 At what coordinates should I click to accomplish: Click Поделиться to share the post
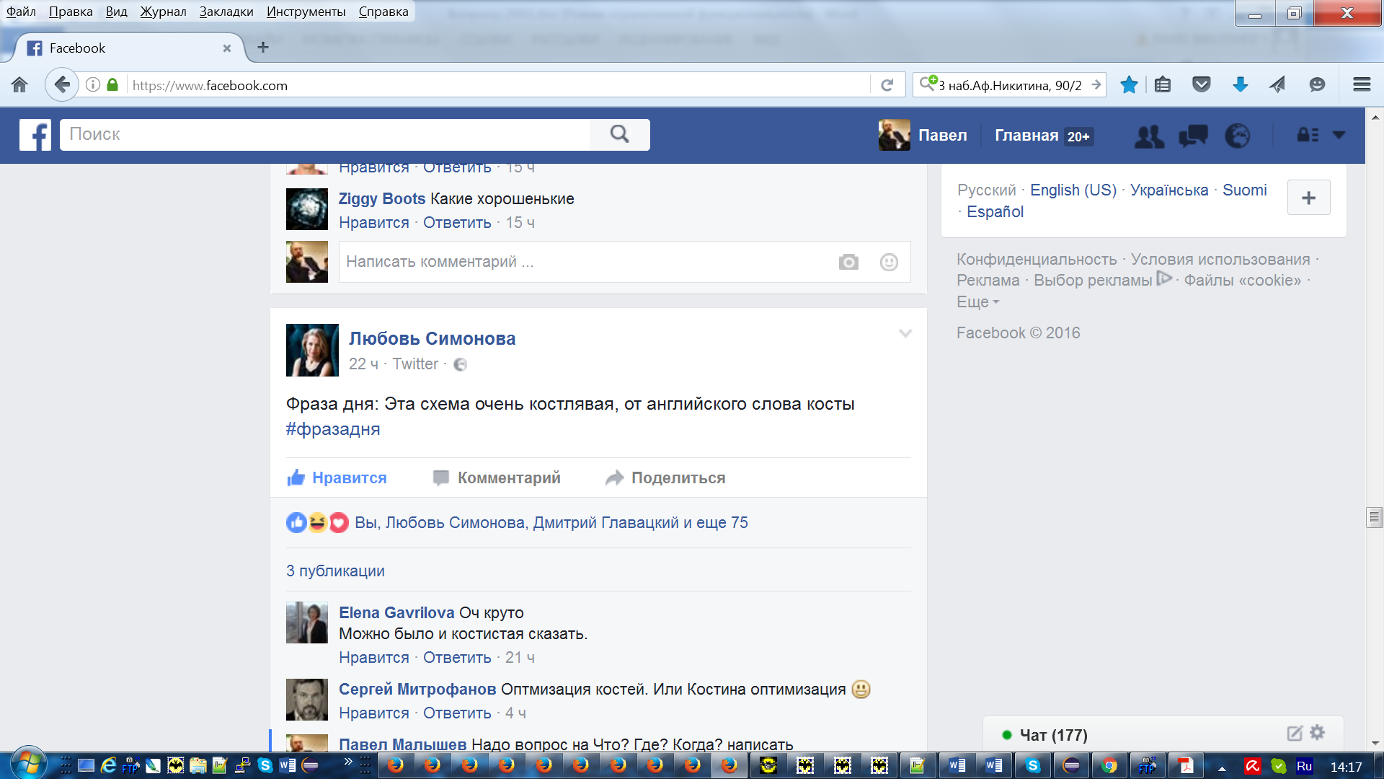coord(665,477)
